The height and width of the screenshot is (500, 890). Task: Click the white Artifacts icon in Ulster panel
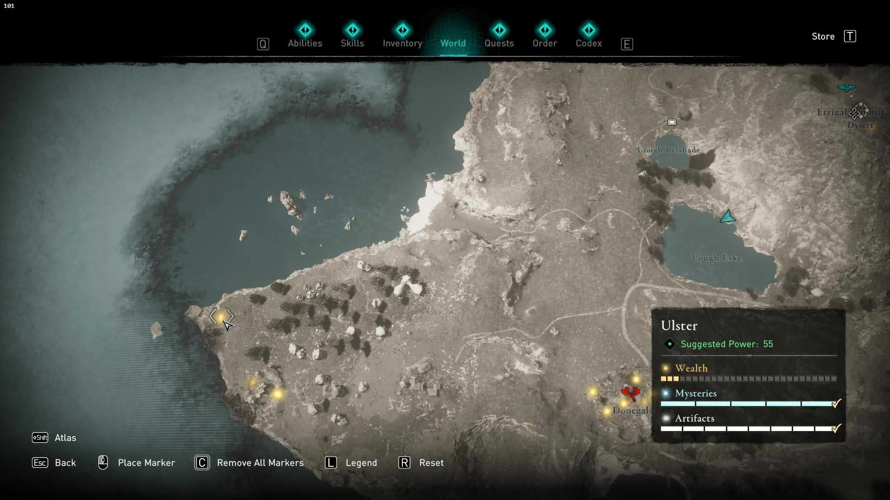666,418
